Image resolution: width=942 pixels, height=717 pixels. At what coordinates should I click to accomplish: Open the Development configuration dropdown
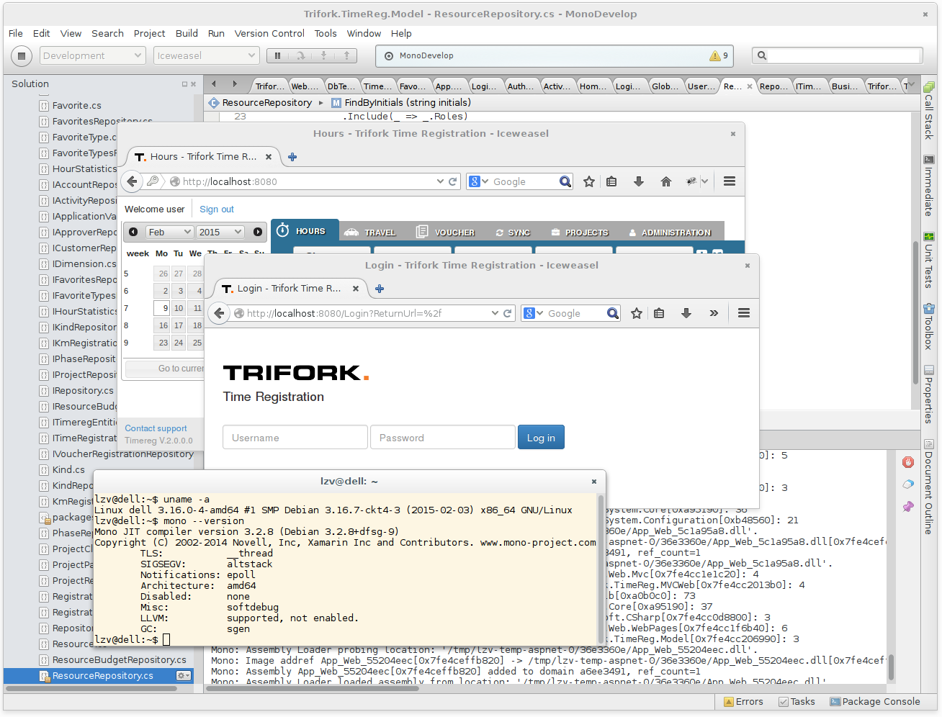(x=92, y=55)
